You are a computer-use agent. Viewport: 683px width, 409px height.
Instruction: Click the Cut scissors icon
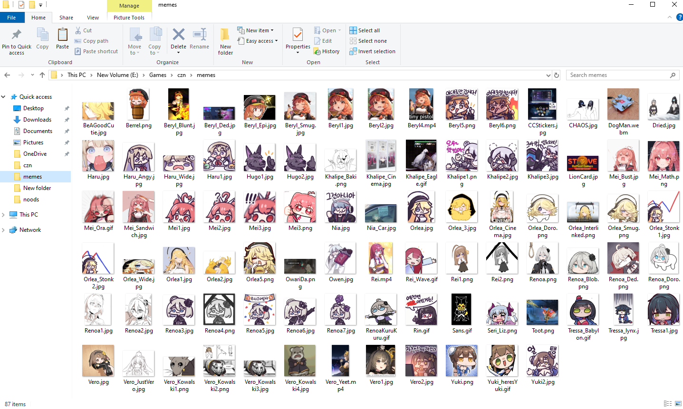point(78,30)
